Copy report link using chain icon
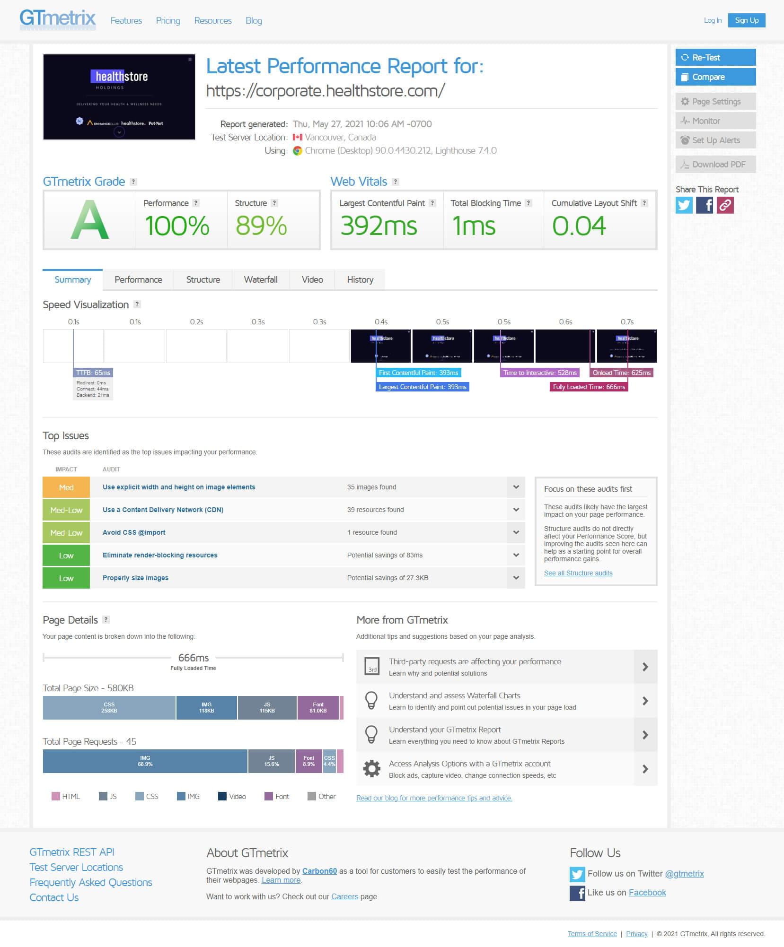The height and width of the screenshot is (947, 784). pos(725,205)
